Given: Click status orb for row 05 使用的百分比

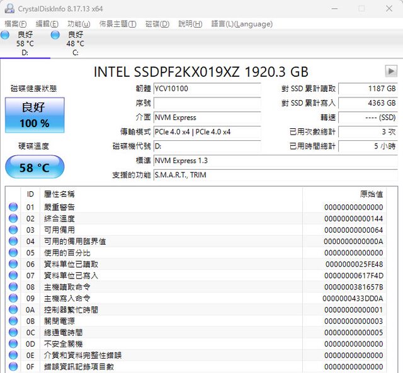Looking at the screenshot, I should coord(13,253).
